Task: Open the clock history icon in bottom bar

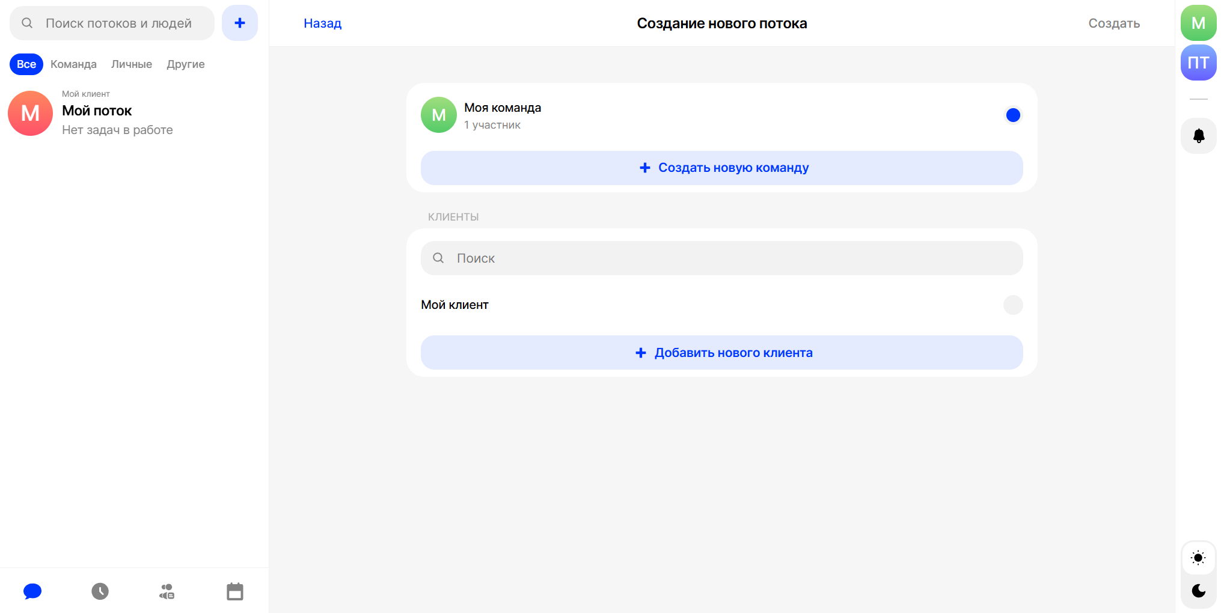Action: [x=100, y=591]
